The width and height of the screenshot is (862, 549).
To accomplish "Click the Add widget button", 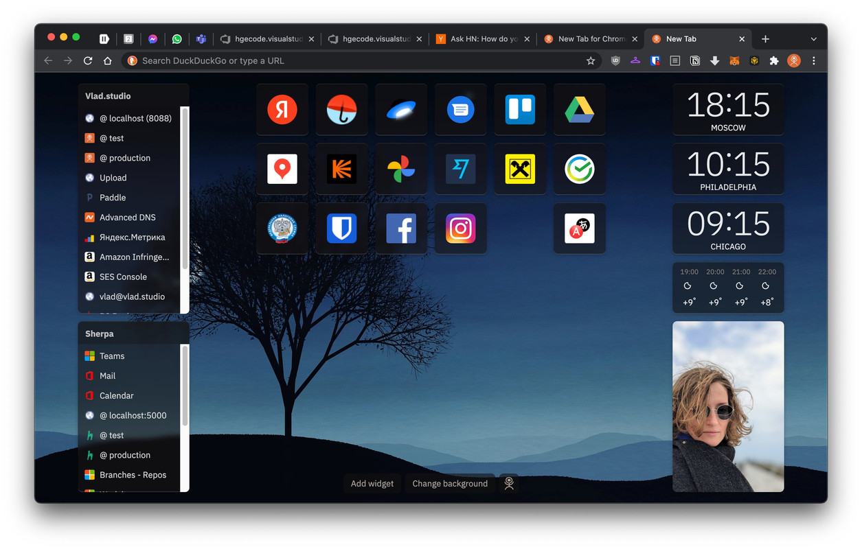I will click(372, 483).
